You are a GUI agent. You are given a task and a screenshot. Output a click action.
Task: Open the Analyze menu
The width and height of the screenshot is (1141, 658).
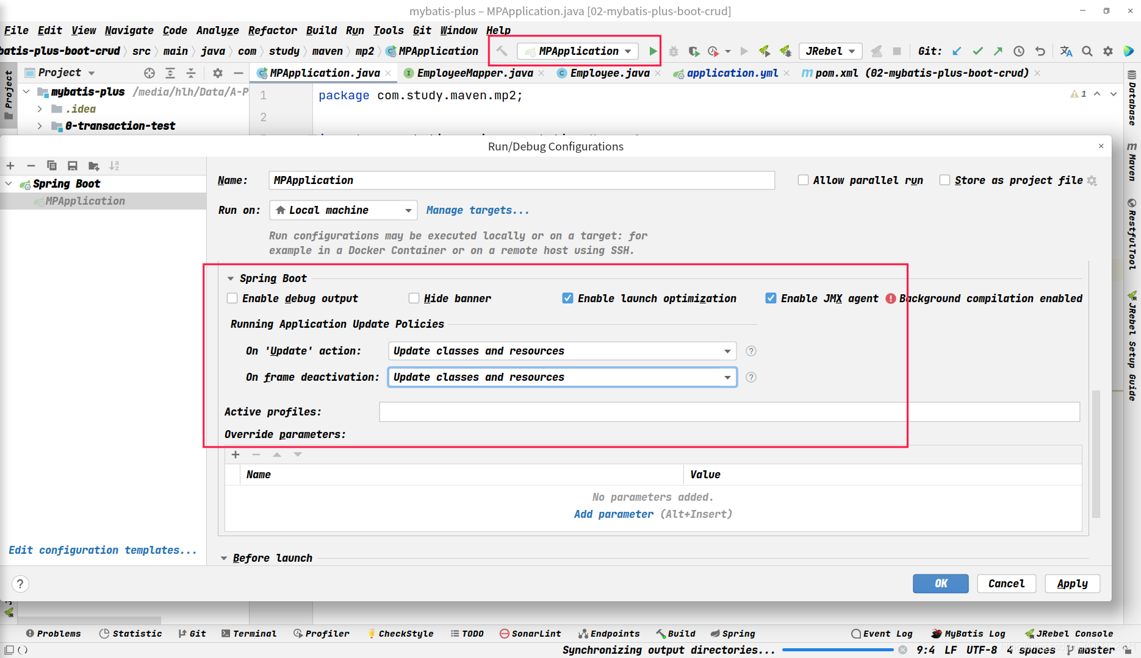(x=217, y=30)
